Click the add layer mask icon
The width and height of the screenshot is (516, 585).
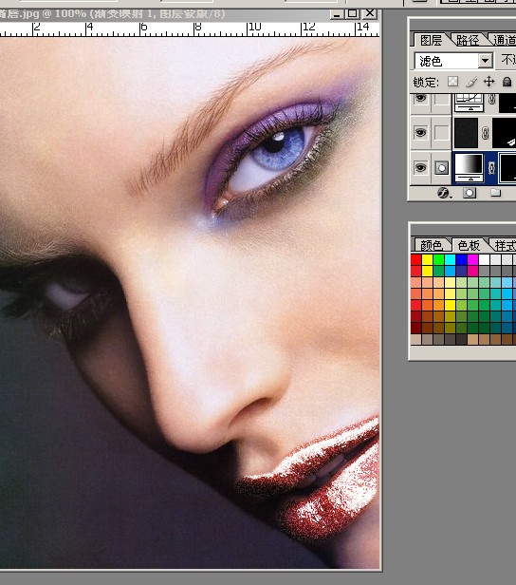tap(470, 193)
